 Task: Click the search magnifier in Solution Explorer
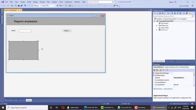(x=193, y=16)
